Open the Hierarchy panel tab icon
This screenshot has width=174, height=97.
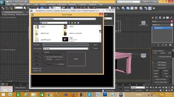coord(160,18)
